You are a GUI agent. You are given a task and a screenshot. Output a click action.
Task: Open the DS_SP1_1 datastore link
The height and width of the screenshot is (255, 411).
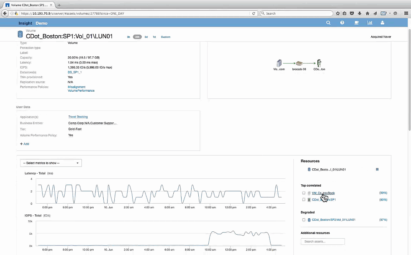click(75, 72)
